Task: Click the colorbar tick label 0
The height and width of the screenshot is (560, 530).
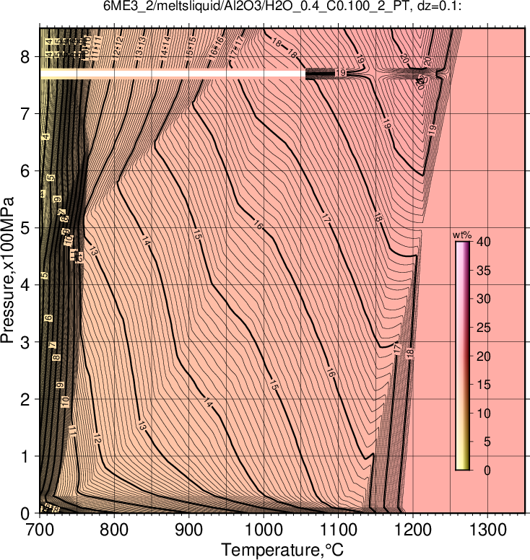Action: coord(487,471)
